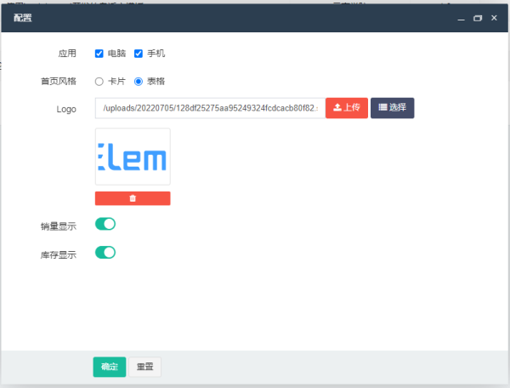Click the 销量显示 label text

pyautogui.click(x=59, y=226)
